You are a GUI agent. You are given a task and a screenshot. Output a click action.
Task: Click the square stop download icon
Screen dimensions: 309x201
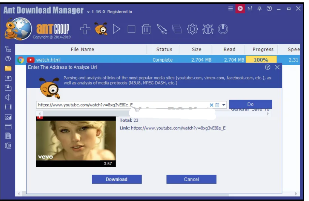coord(131,29)
